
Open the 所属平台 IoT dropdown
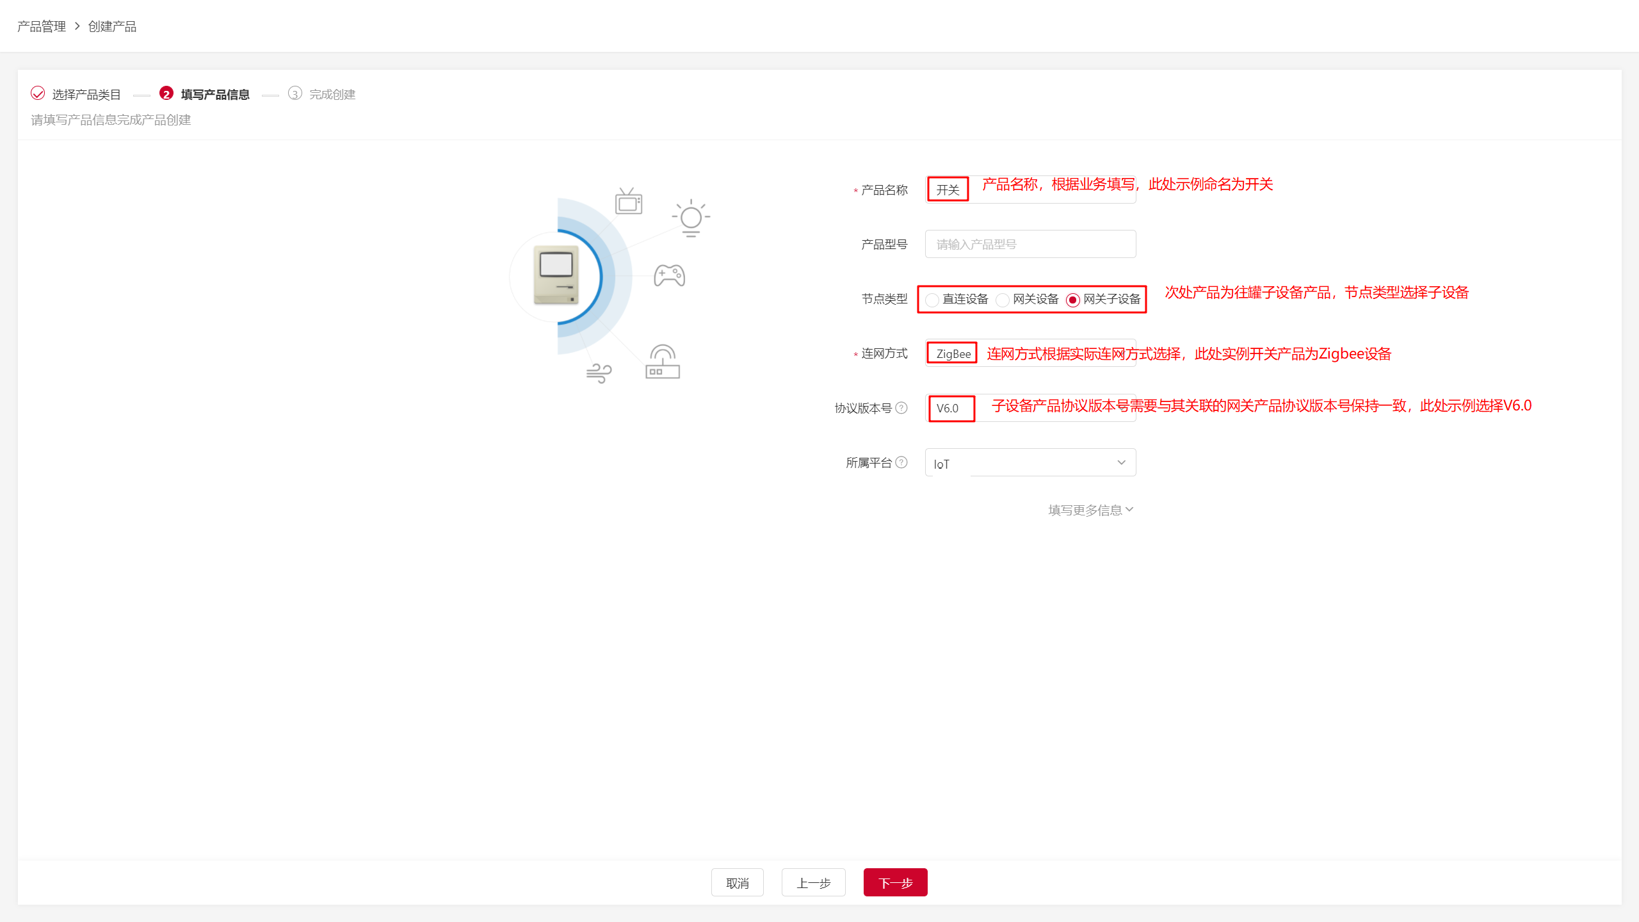(1030, 463)
